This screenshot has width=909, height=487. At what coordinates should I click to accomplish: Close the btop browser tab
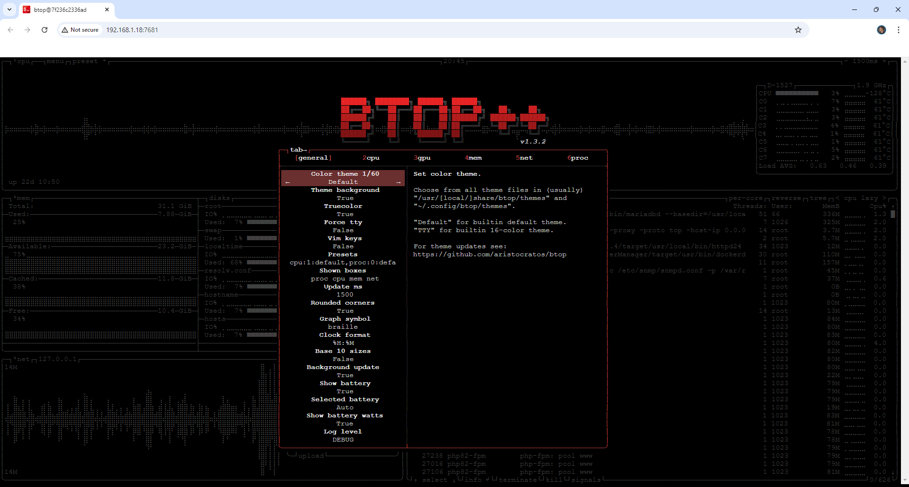(x=107, y=9)
